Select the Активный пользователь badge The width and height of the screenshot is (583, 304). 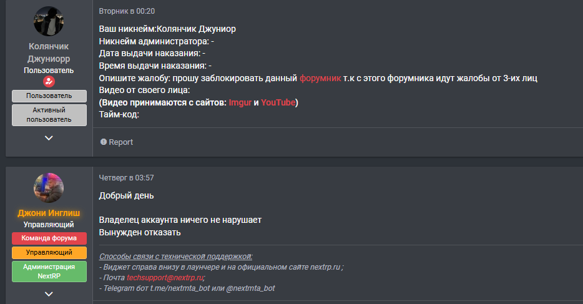49,115
